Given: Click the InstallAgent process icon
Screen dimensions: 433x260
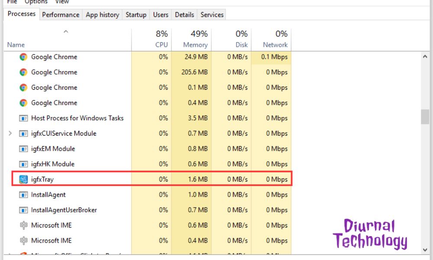Looking at the screenshot, I should [x=24, y=195].
